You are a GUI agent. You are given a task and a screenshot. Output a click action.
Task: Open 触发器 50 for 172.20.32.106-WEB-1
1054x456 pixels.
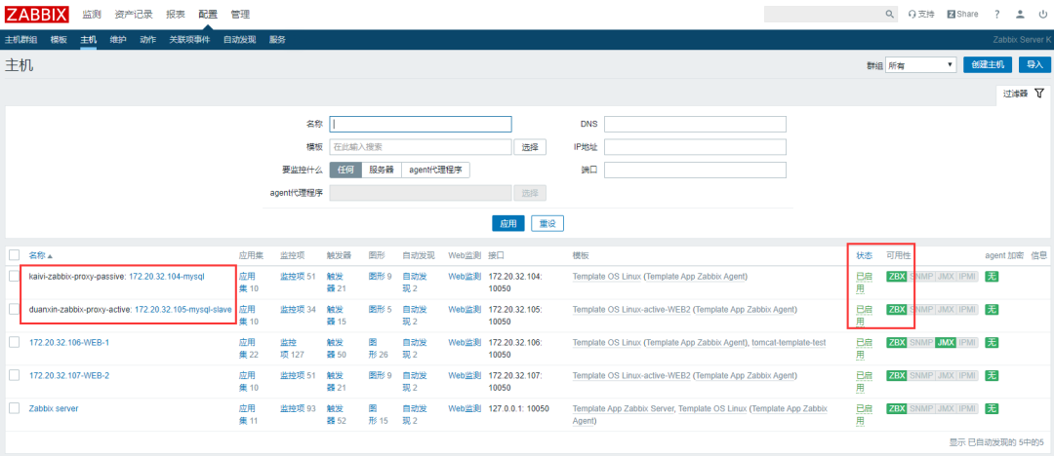tap(335, 348)
